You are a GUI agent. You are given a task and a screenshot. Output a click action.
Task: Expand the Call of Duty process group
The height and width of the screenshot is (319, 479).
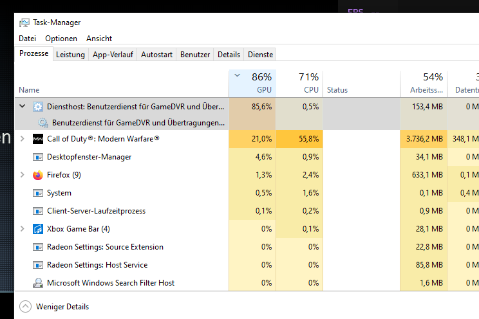(x=22, y=138)
